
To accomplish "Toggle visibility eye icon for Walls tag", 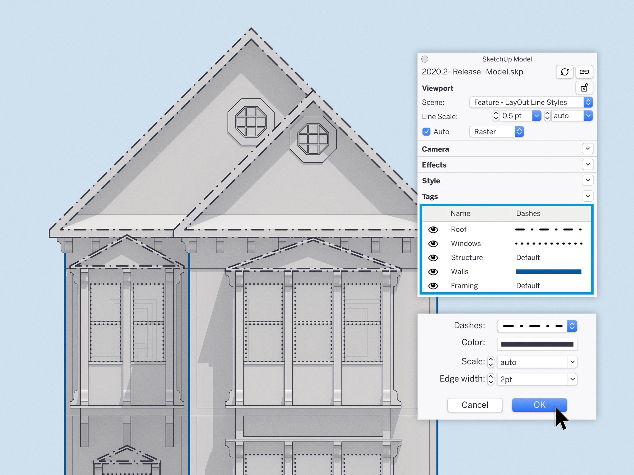I will coord(433,271).
